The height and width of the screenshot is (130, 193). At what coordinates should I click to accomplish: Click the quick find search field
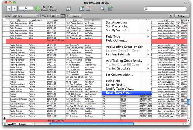165,9
